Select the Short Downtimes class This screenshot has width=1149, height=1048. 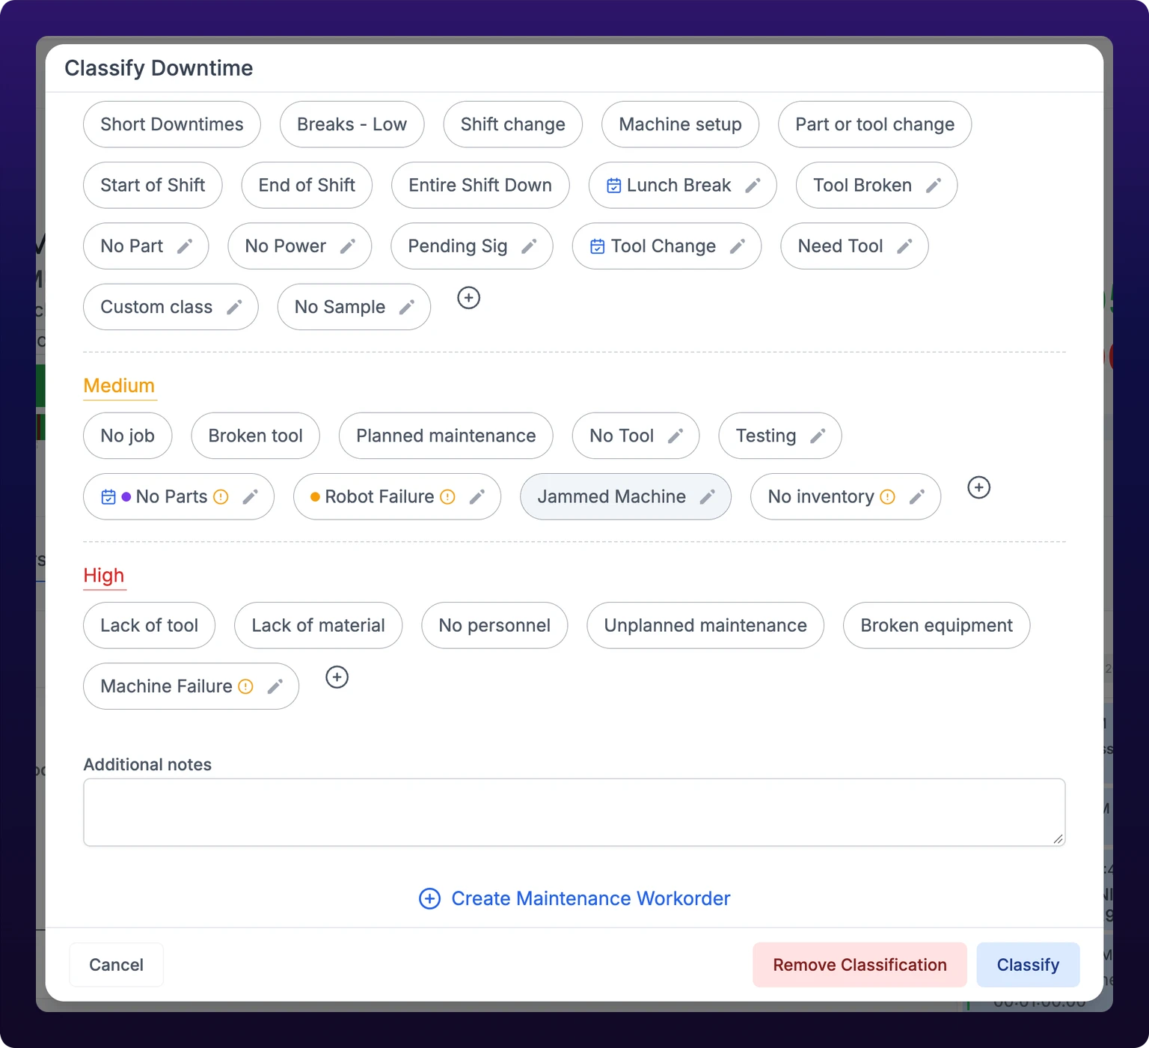[x=172, y=124]
